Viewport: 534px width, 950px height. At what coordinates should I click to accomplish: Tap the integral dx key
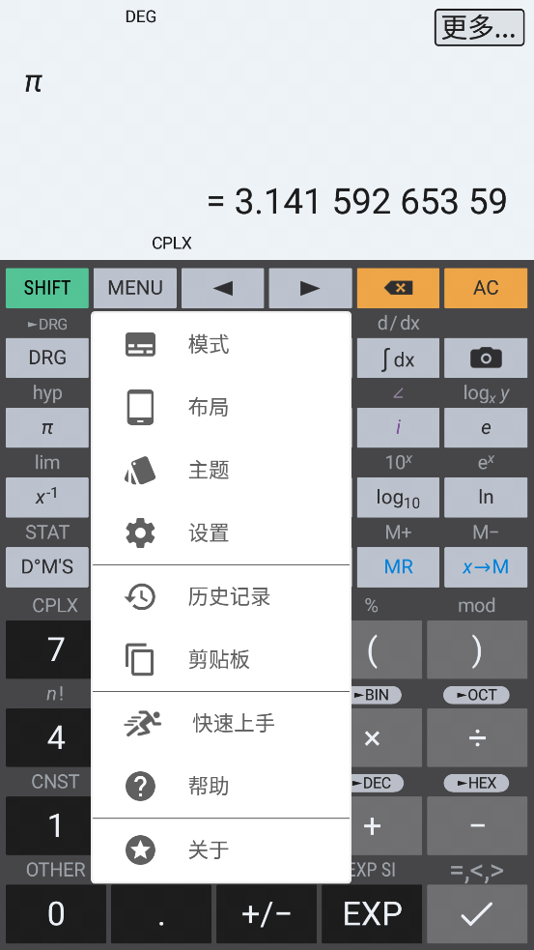tap(399, 358)
